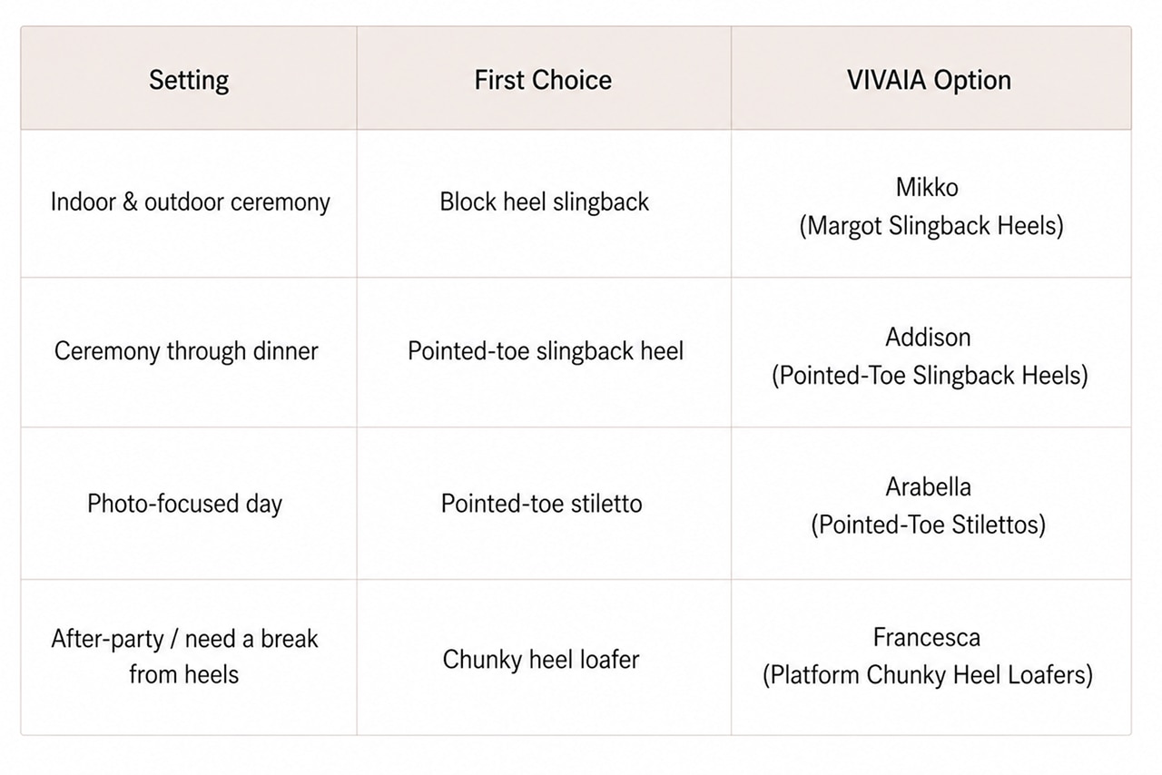Click the Addison product name
The image size is (1162, 775).
click(928, 338)
